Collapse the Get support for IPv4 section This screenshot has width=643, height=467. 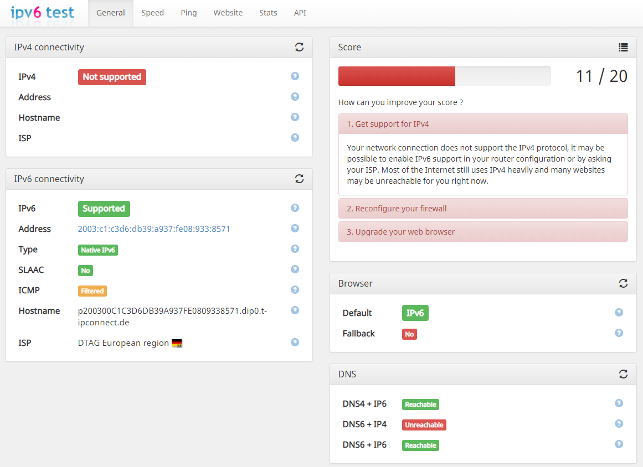tap(483, 124)
